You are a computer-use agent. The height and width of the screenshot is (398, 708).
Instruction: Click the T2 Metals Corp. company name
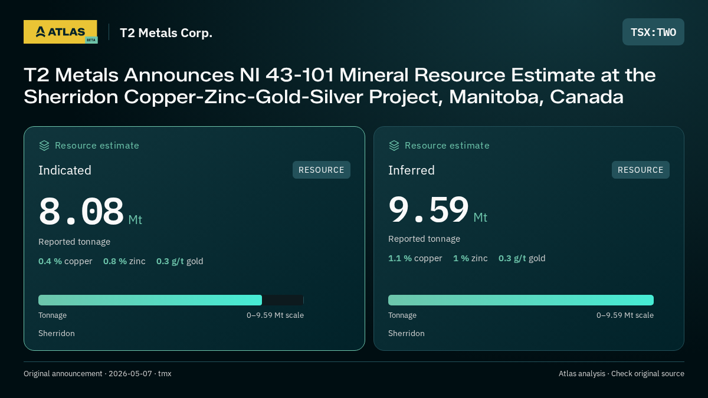(x=166, y=33)
